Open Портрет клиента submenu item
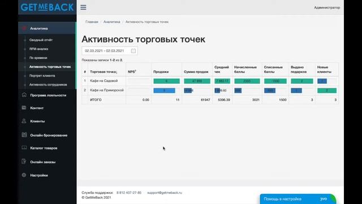Image resolution: width=362 pixels, height=204 pixels. click(x=42, y=75)
